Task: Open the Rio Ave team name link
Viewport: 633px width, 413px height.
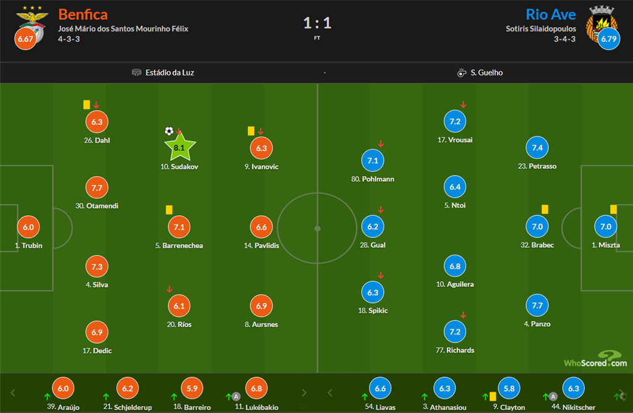Action: (x=550, y=14)
